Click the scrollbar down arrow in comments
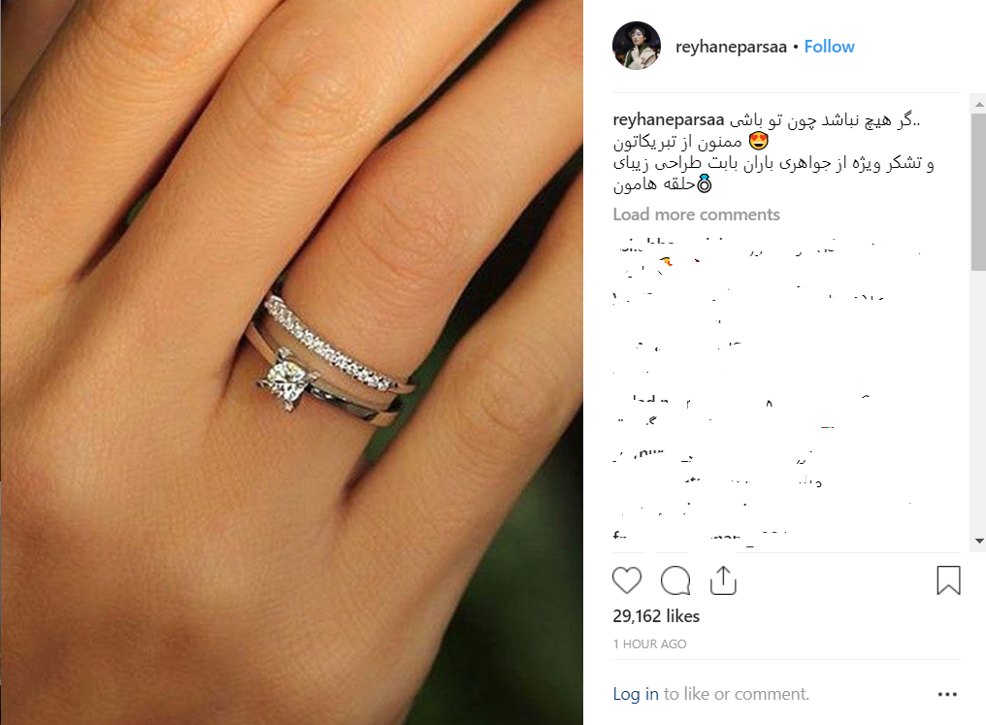Viewport: 986px width, 725px height. click(x=978, y=541)
